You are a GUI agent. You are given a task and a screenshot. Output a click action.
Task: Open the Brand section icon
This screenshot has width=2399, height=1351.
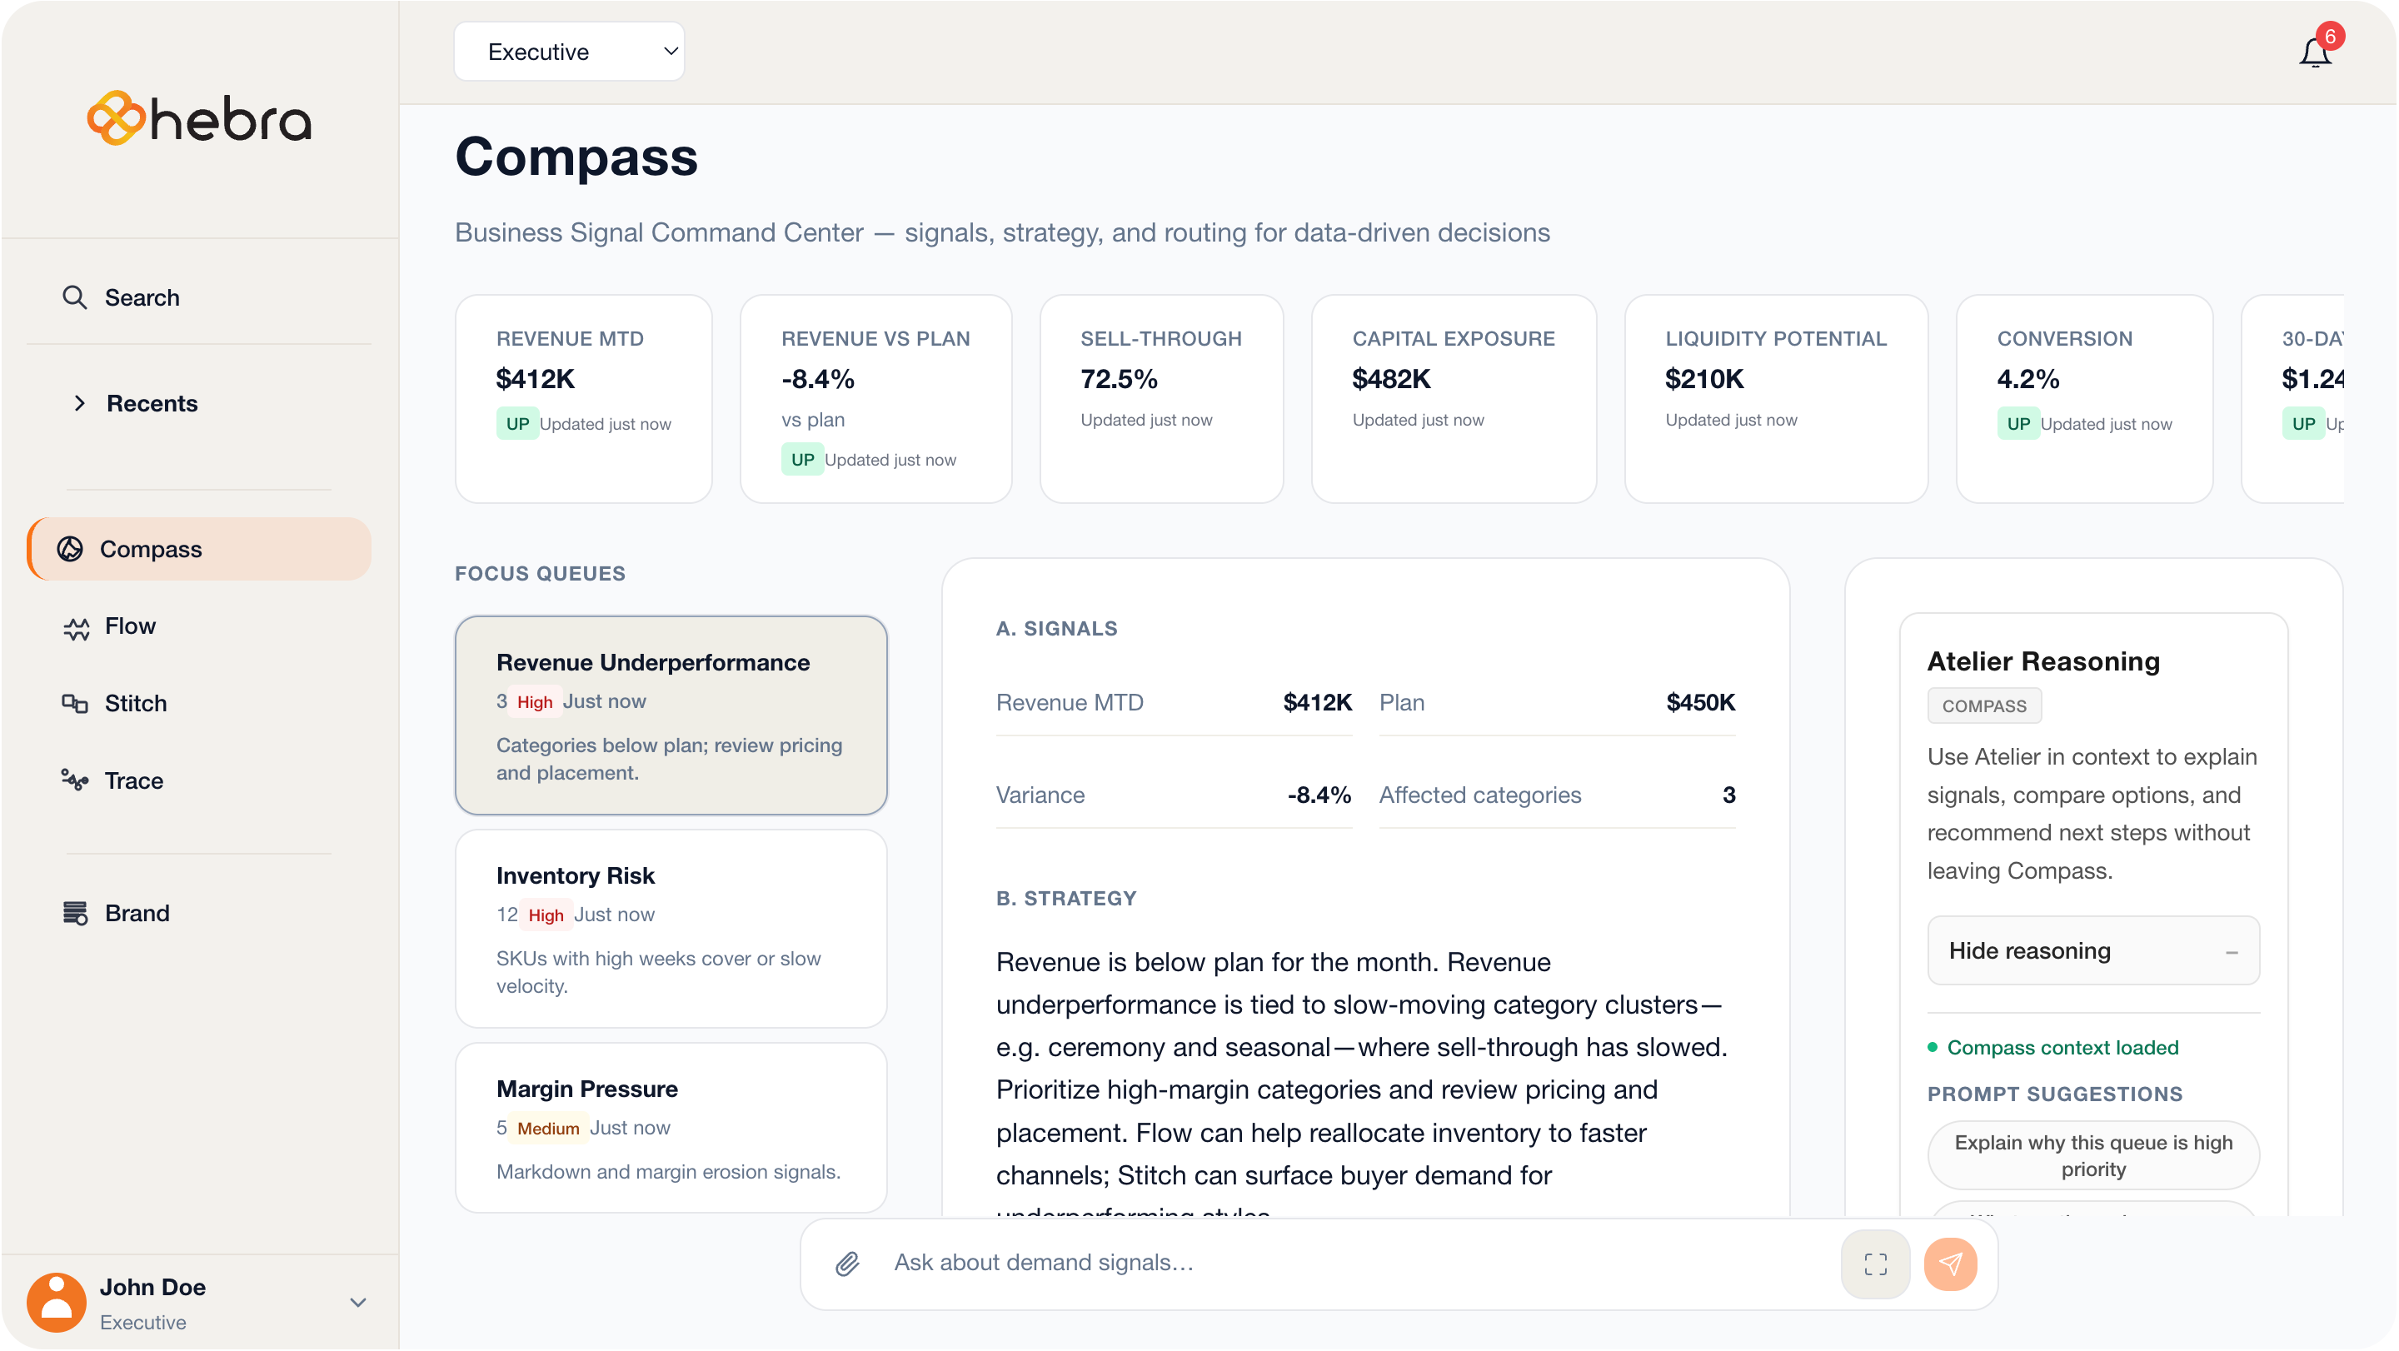(x=76, y=912)
